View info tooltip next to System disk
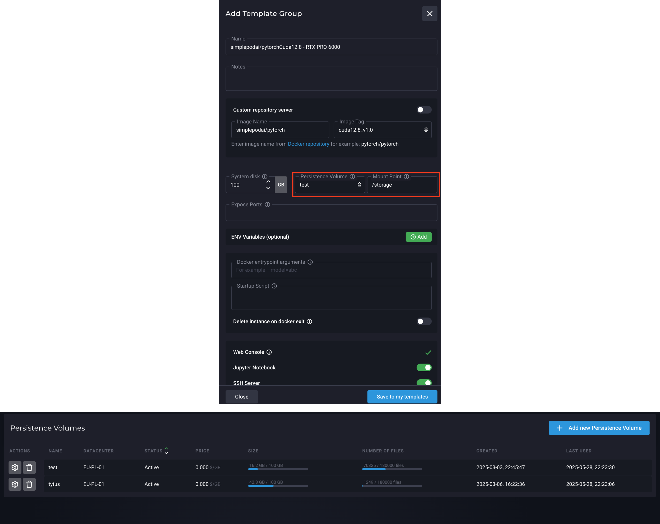660x524 pixels. coord(265,176)
